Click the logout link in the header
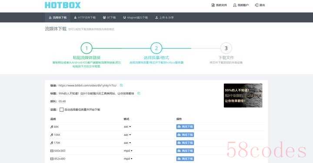This screenshot has width=313, height=163. click(x=260, y=5)
